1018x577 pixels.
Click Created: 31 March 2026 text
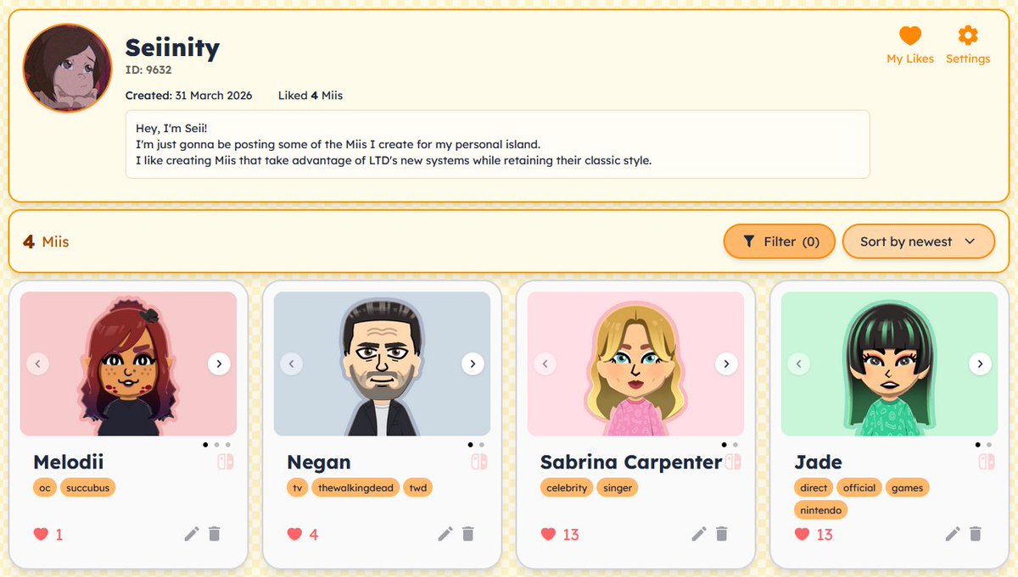tap(189, 96)
